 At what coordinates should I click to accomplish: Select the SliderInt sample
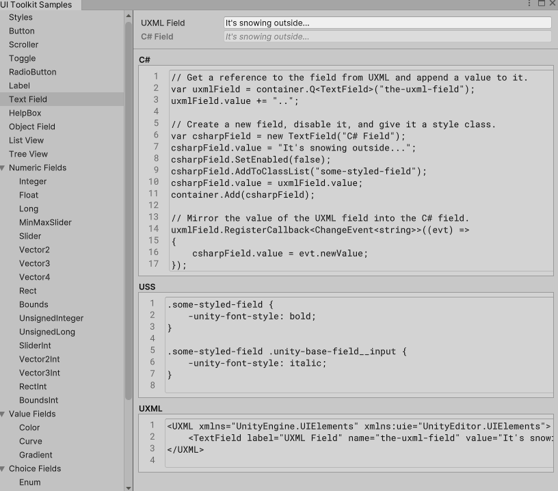36,345
